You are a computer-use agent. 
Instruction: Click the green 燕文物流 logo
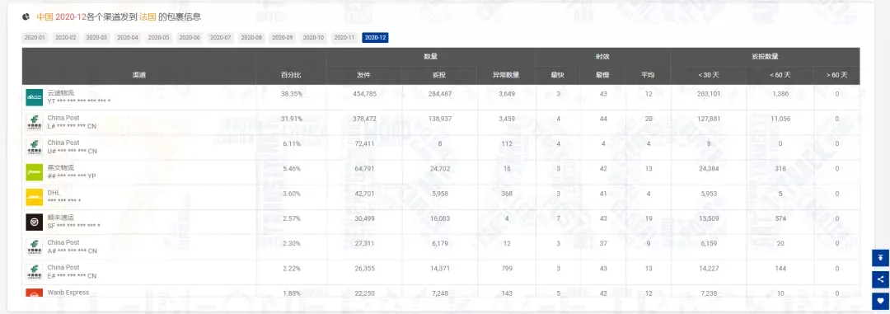(x=34, y=172)
